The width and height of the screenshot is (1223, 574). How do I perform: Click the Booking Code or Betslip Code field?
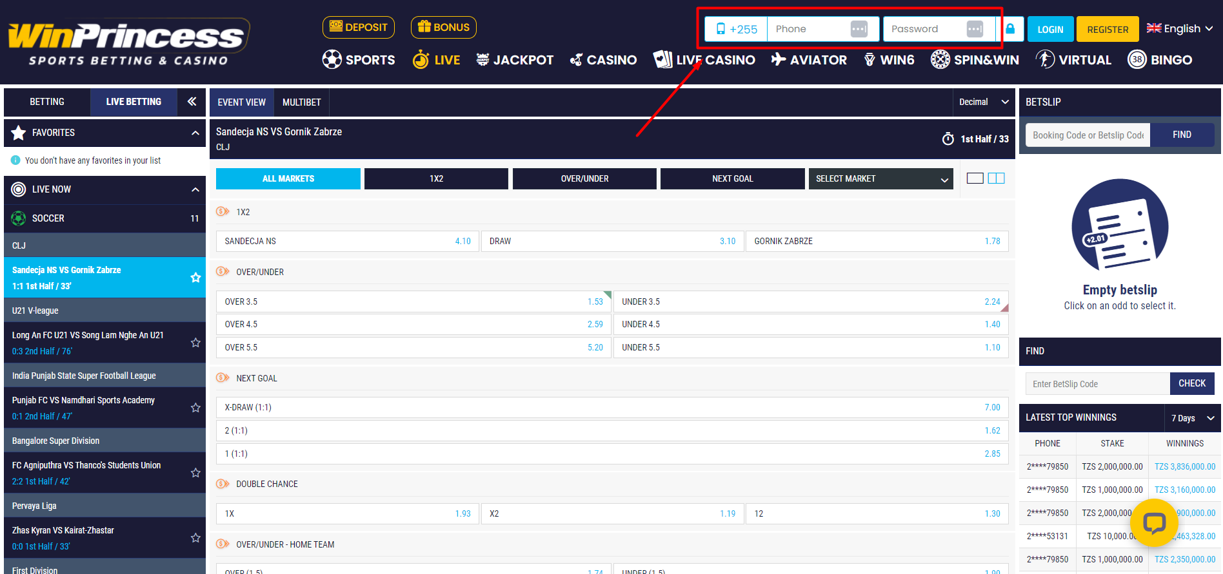1088,135
